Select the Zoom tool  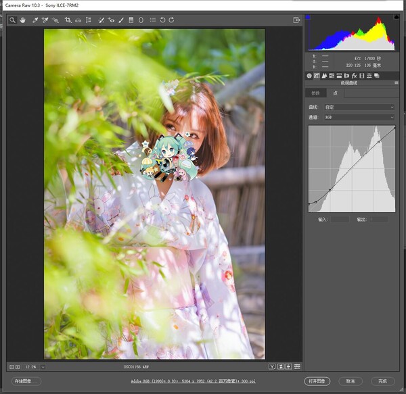point(12,20)
